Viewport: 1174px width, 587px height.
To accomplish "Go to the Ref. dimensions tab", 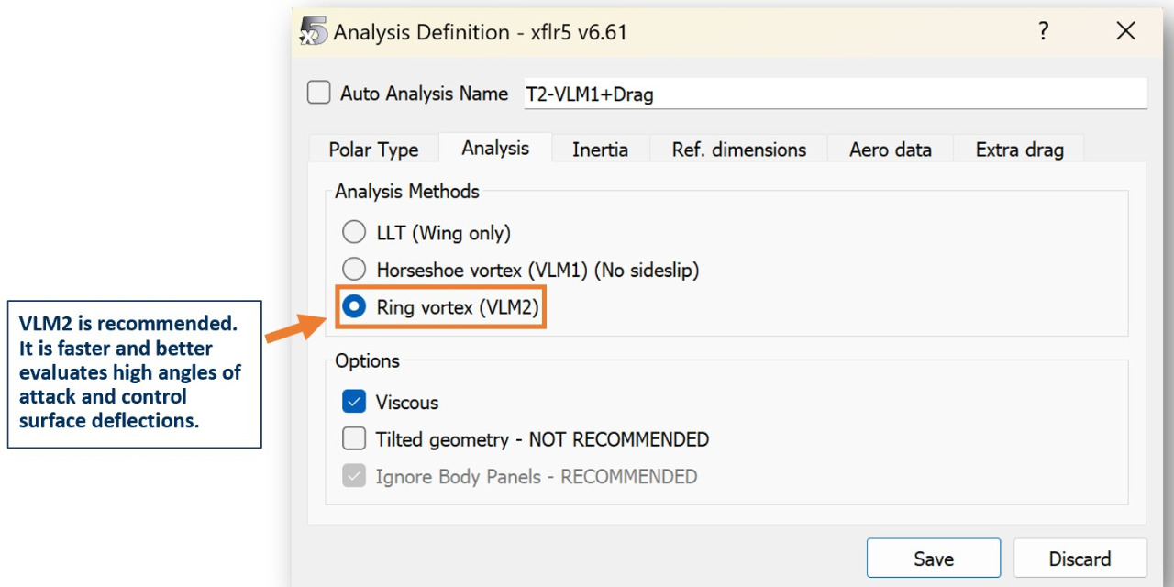I will [x=738, y=150].
